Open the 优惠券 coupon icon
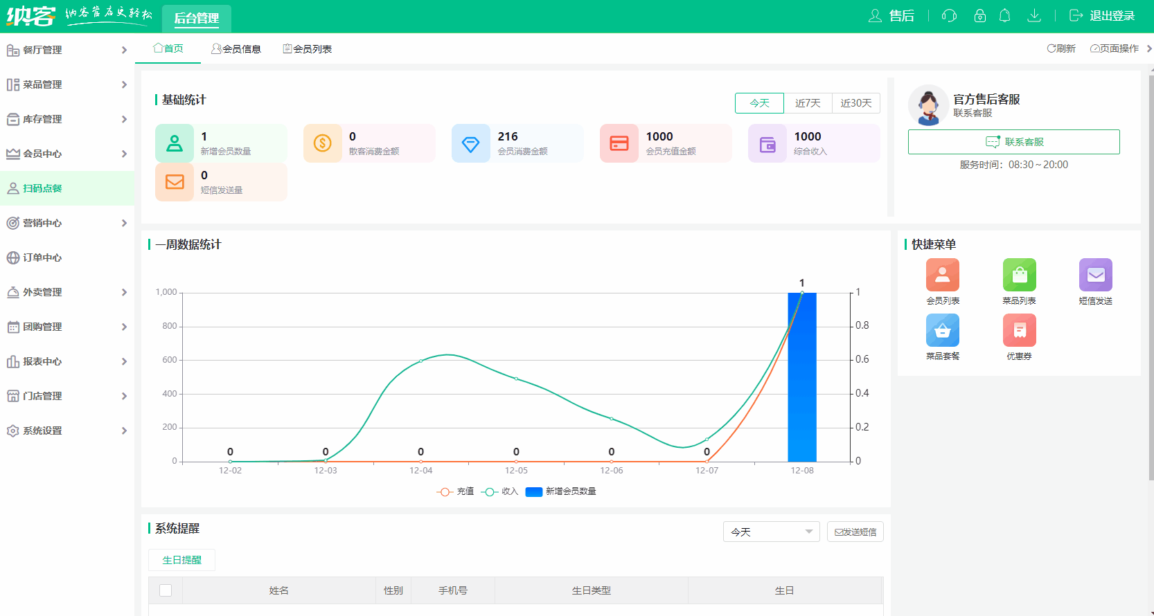 coord(1019,331)
